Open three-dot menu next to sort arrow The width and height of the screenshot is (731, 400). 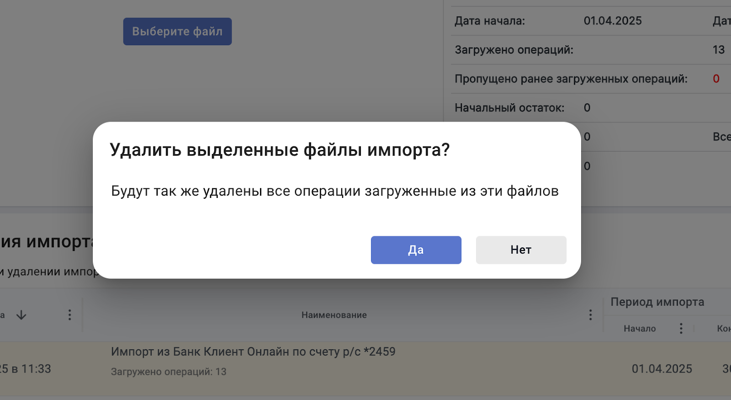(69, 315)
